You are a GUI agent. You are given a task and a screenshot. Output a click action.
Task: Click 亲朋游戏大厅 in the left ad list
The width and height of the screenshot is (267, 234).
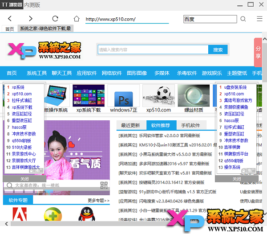24,160
